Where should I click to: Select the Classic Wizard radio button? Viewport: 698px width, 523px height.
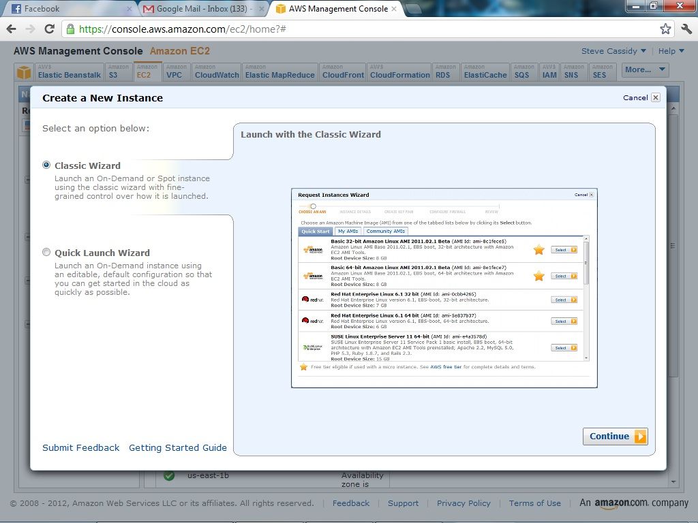46,165
